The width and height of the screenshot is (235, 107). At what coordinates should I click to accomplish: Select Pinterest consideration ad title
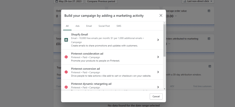click(x=87, y=53)
